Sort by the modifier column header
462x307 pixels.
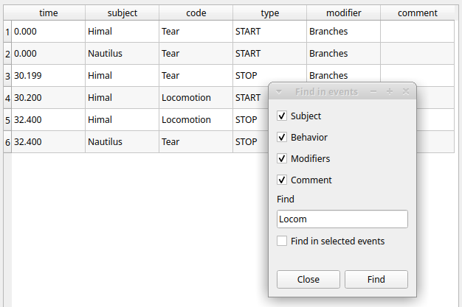344,13
